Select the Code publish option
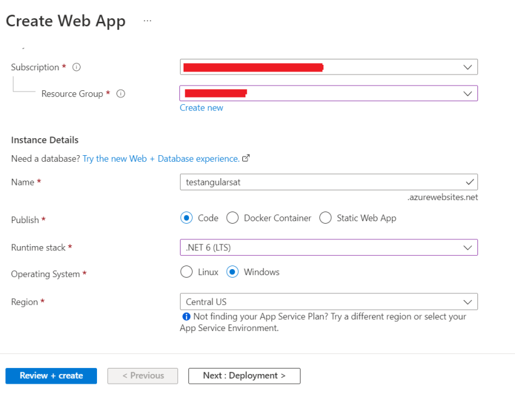The height and width of the screenshot is (397, 515). point(186,218)
